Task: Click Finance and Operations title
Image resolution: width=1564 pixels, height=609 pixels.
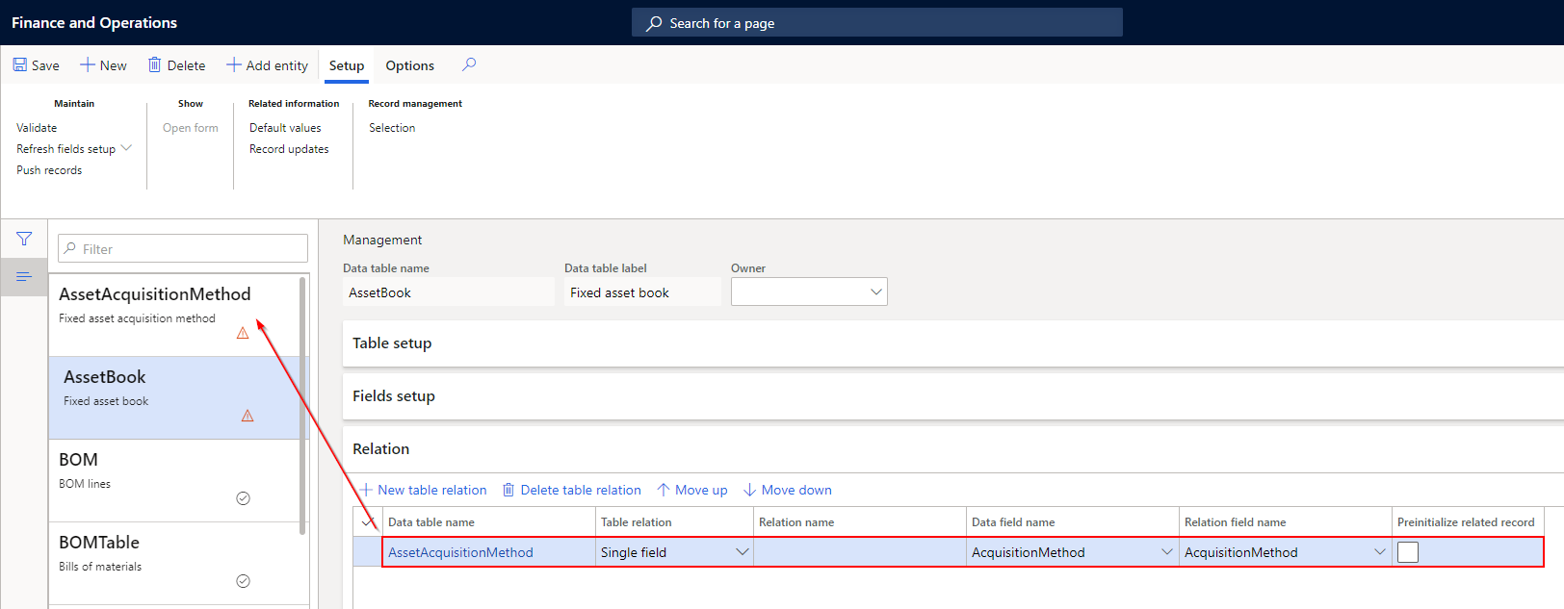Action: coord(94,23)
